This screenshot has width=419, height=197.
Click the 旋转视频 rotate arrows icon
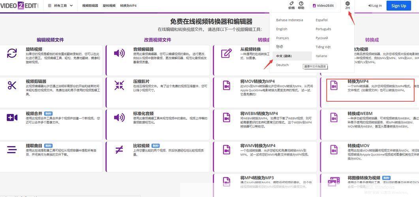[x=12, y=53]
